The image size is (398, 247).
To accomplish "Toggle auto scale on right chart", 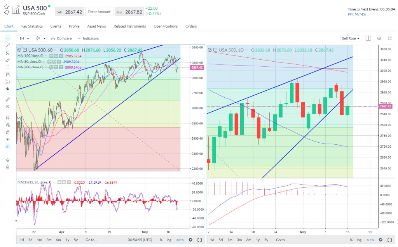I will [x=370, y=240].
